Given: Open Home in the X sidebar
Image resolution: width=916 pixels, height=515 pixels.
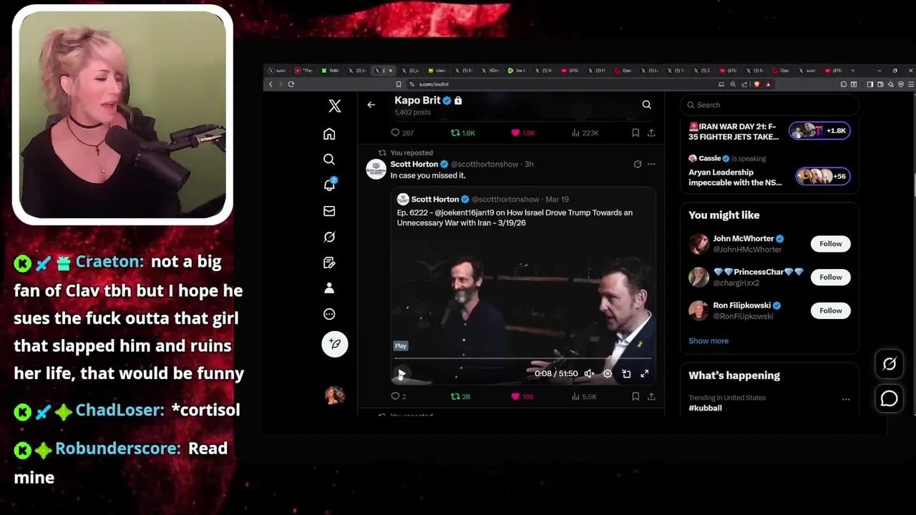Looking at the screenshot, I should [x=329, y=134].
